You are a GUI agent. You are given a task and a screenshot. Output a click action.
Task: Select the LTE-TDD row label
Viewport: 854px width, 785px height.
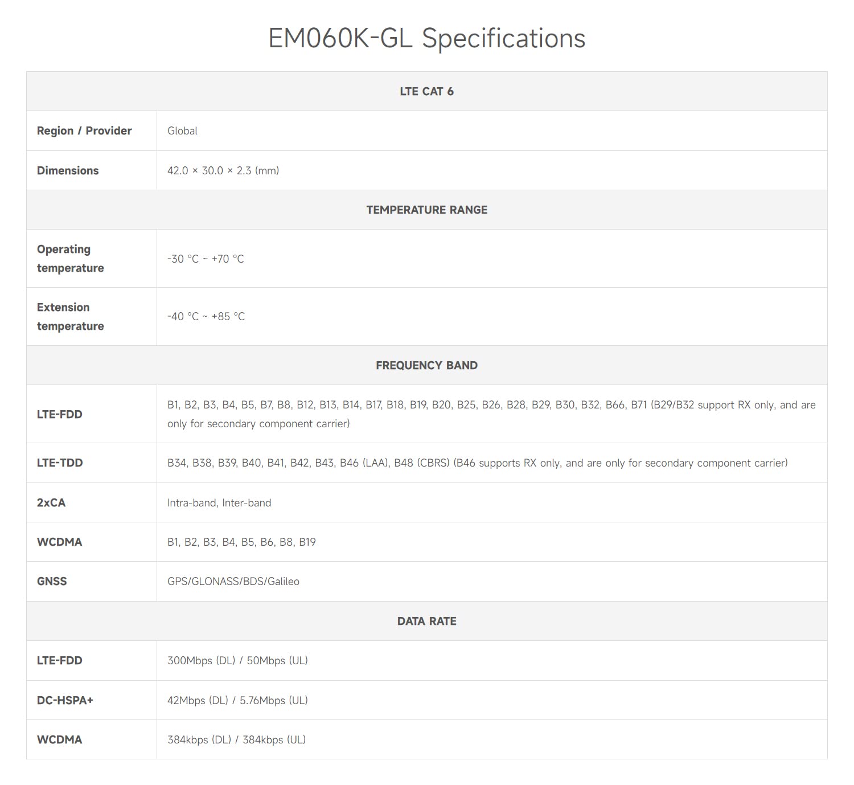[x=60, y=463]
